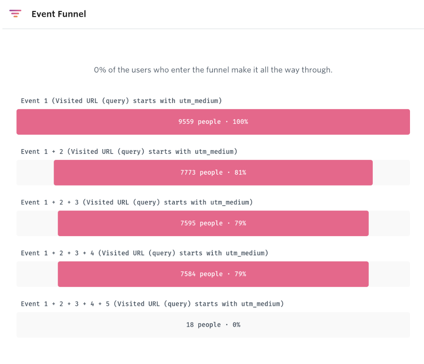Click the 81% text in second bar
424x364 pixels.
(240, 173)
